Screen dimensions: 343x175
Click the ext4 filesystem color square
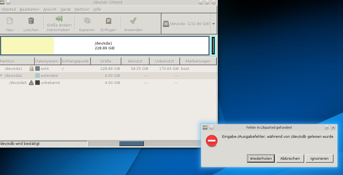(38, 68)
